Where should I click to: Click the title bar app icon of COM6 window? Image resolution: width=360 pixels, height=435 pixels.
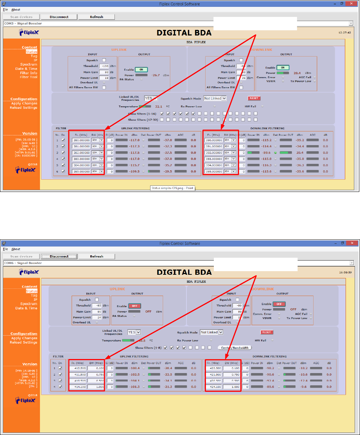pos(4,243)
